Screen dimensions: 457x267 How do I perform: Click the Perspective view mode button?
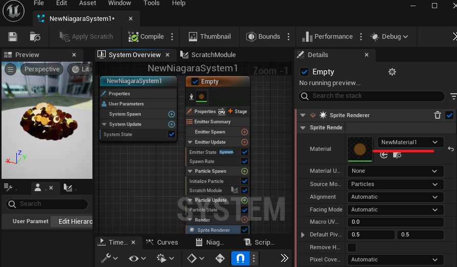(x=42, y=69)
